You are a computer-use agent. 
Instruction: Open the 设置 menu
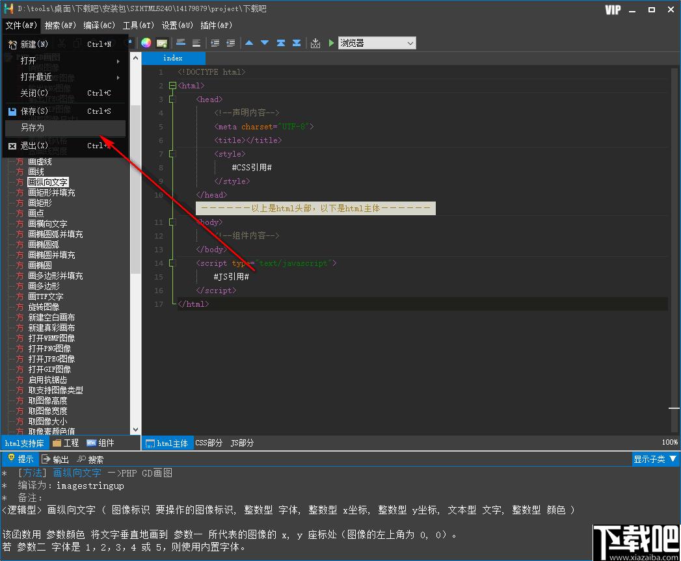click(x=177, y=25)
